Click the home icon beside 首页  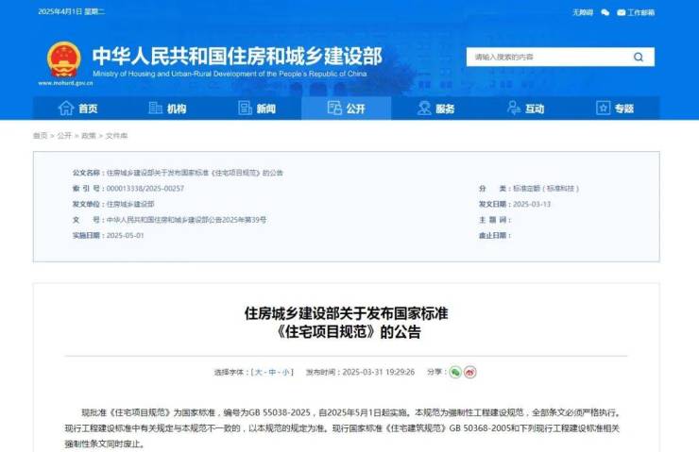(x=66, y=109)
